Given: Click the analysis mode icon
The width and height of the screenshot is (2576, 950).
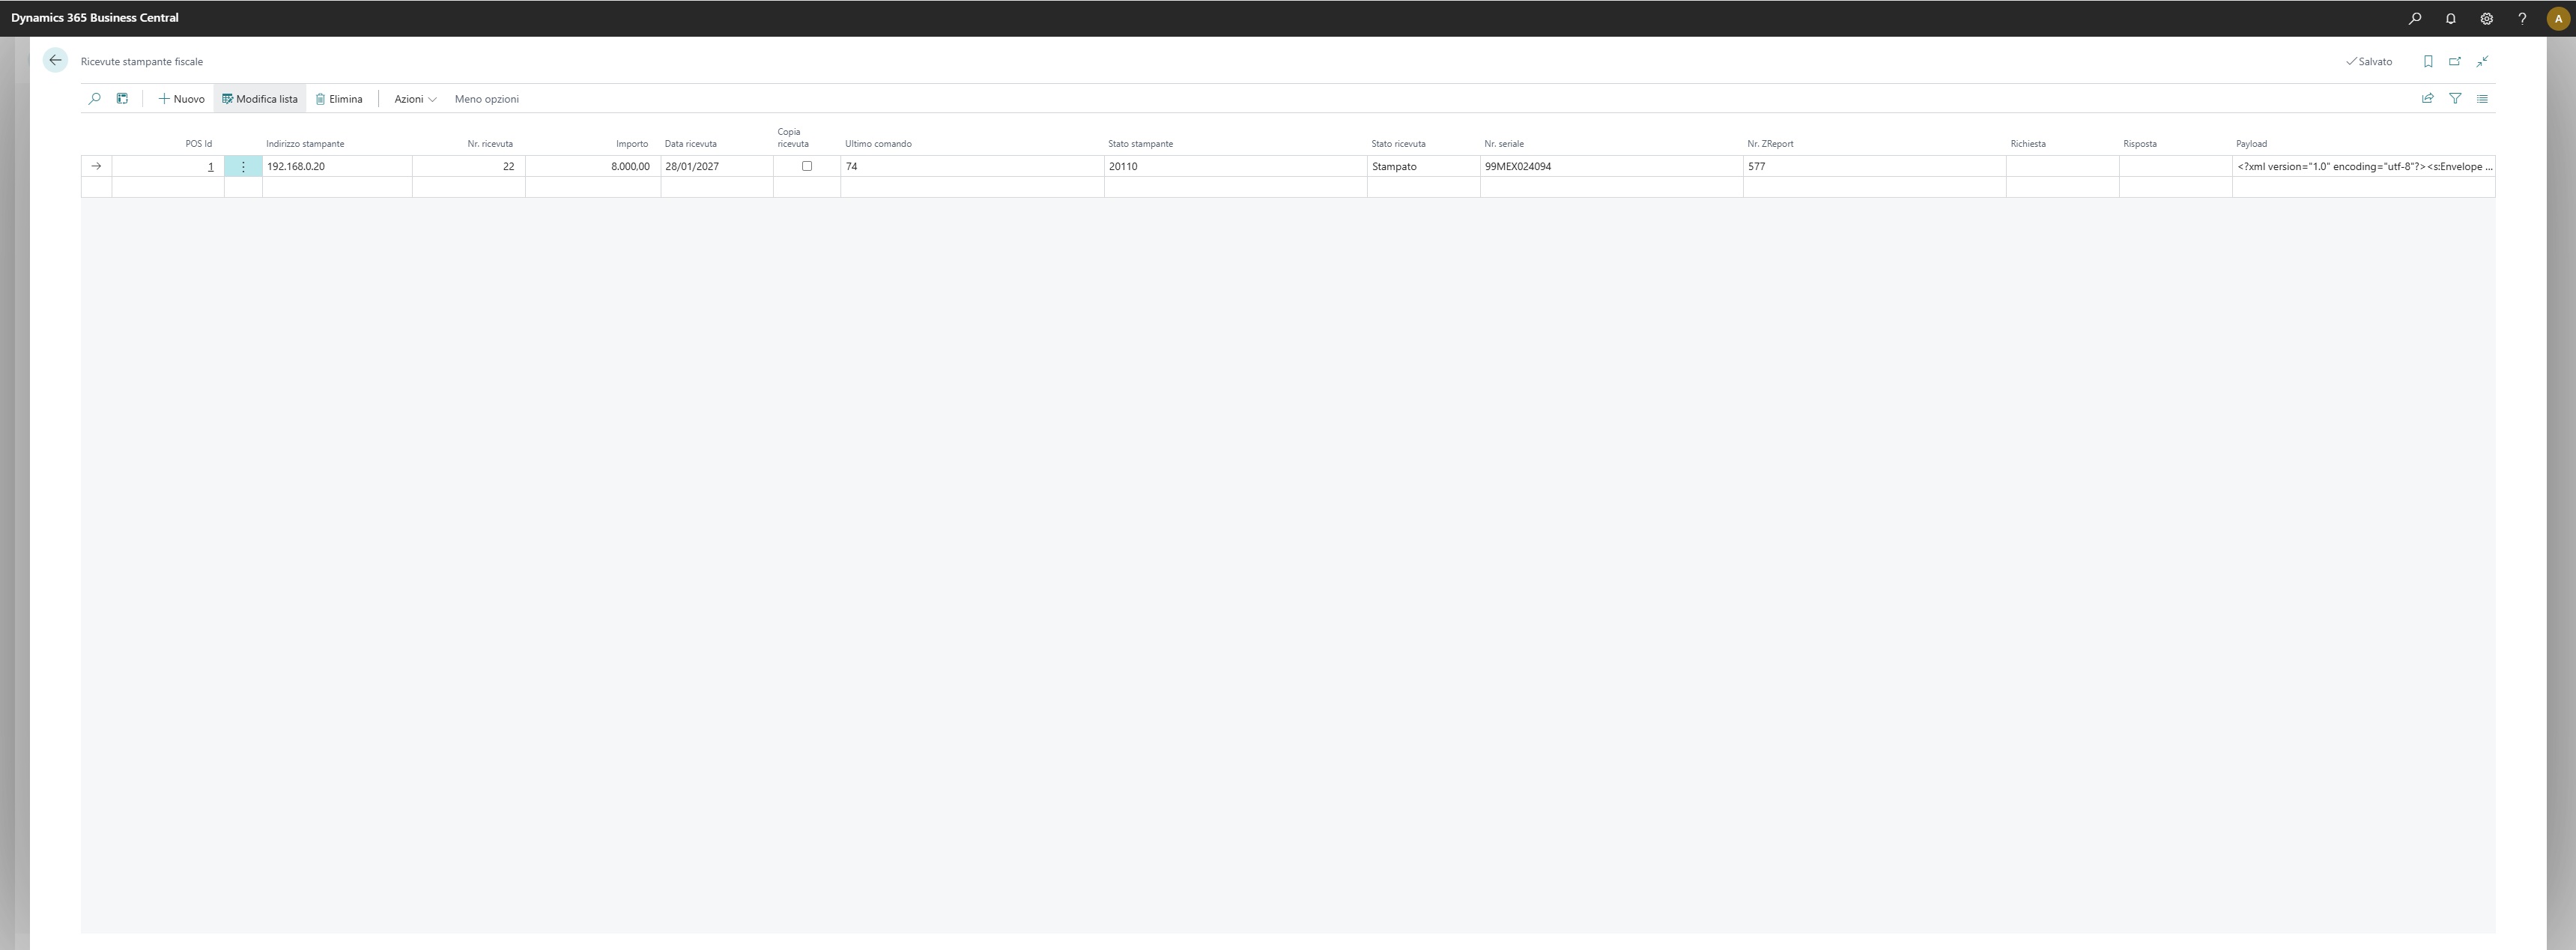Looking at the screenshot, I should pos(122,99).
